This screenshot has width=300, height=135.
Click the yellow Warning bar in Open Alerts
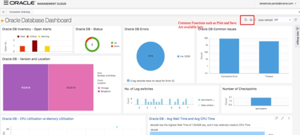pyautogui.click(x=47, y=49)
